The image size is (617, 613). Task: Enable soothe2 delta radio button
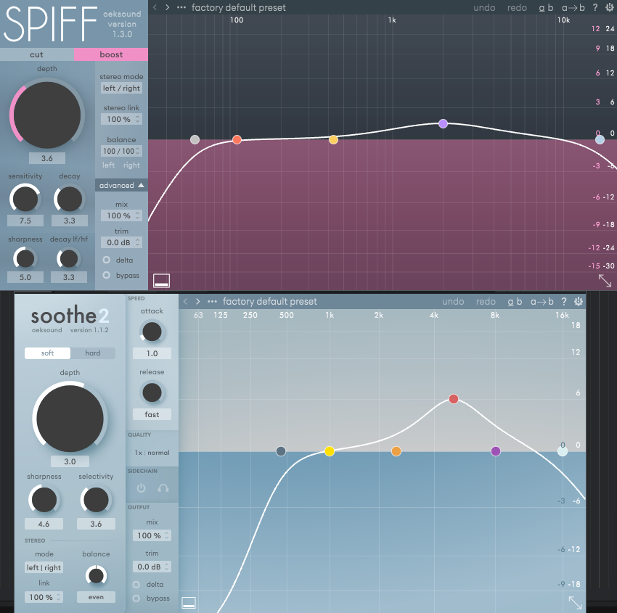136,584
